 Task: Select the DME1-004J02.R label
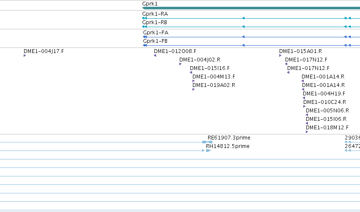pos(200,60)
